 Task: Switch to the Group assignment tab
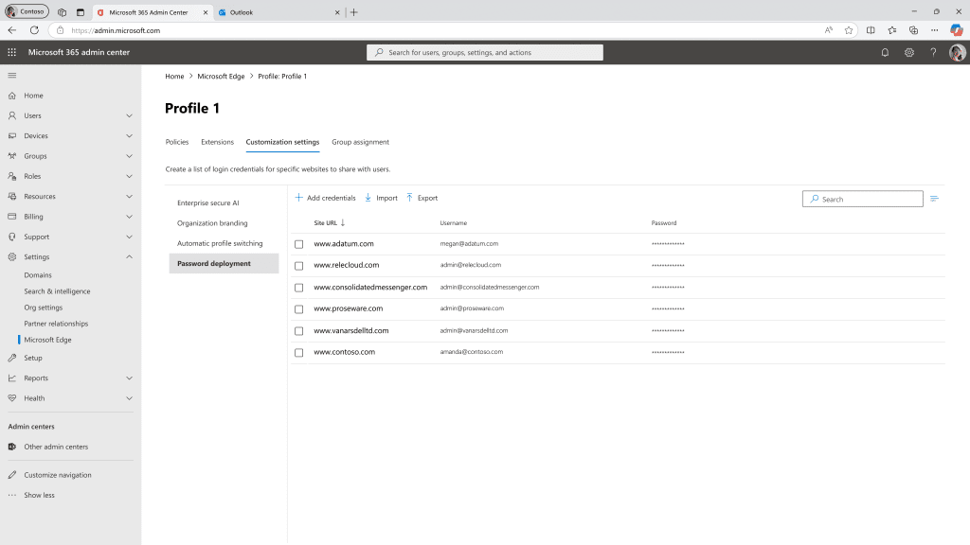coord(360,142)
